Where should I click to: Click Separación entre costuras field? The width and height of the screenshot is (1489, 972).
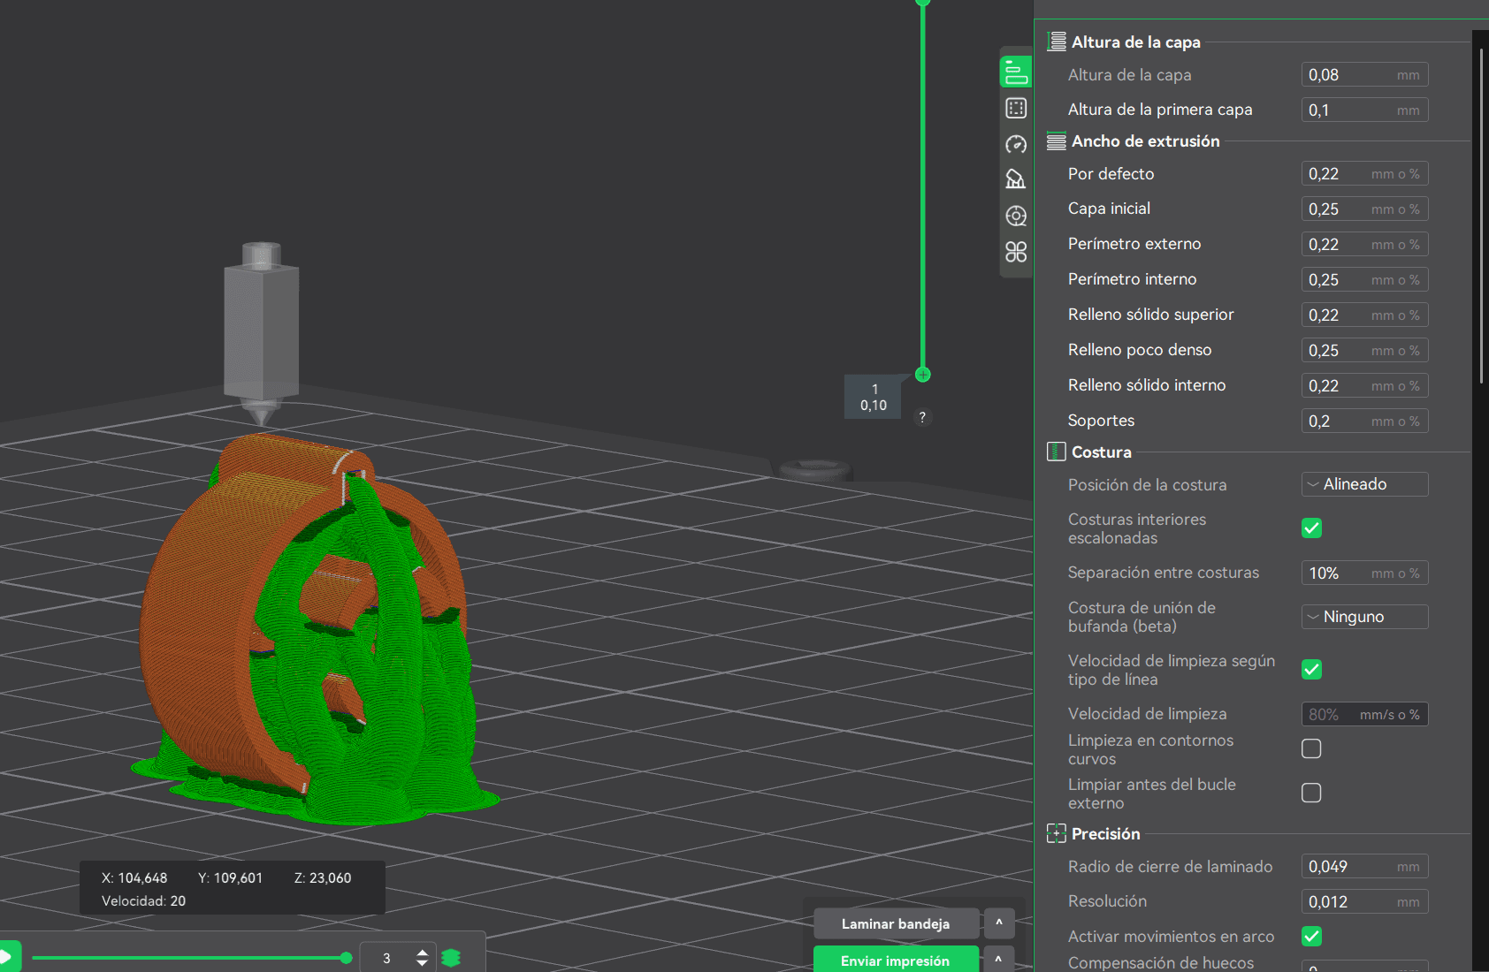click(1364, 573)
